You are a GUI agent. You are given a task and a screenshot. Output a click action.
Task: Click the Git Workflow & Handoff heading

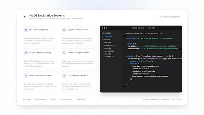(78, 76)
